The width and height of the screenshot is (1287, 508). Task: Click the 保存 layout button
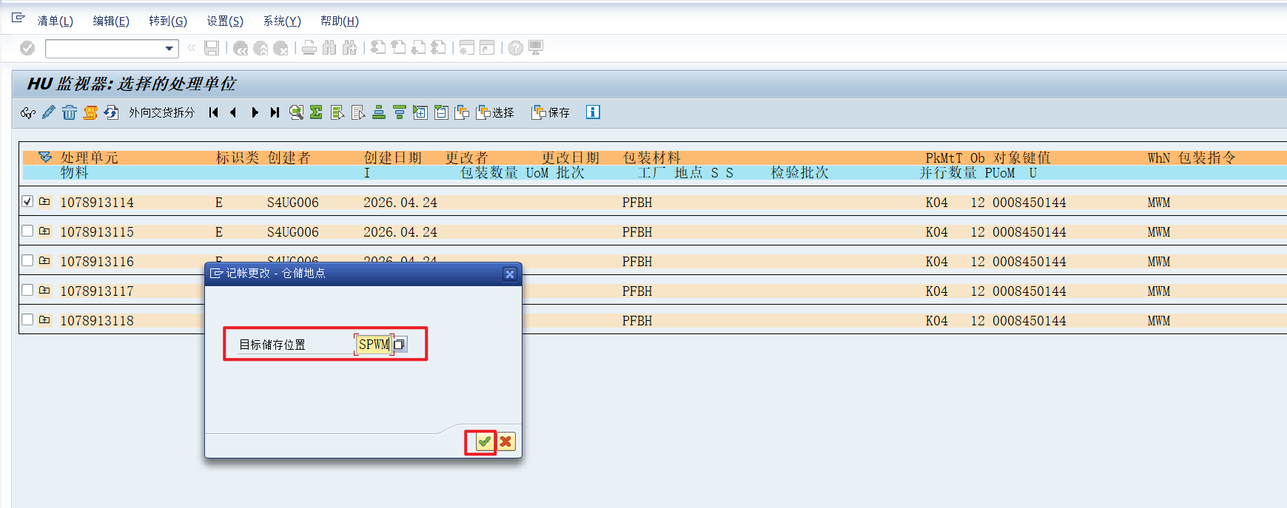click(551, 112)
